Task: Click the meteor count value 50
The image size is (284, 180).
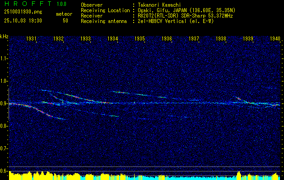Action: 65,21
